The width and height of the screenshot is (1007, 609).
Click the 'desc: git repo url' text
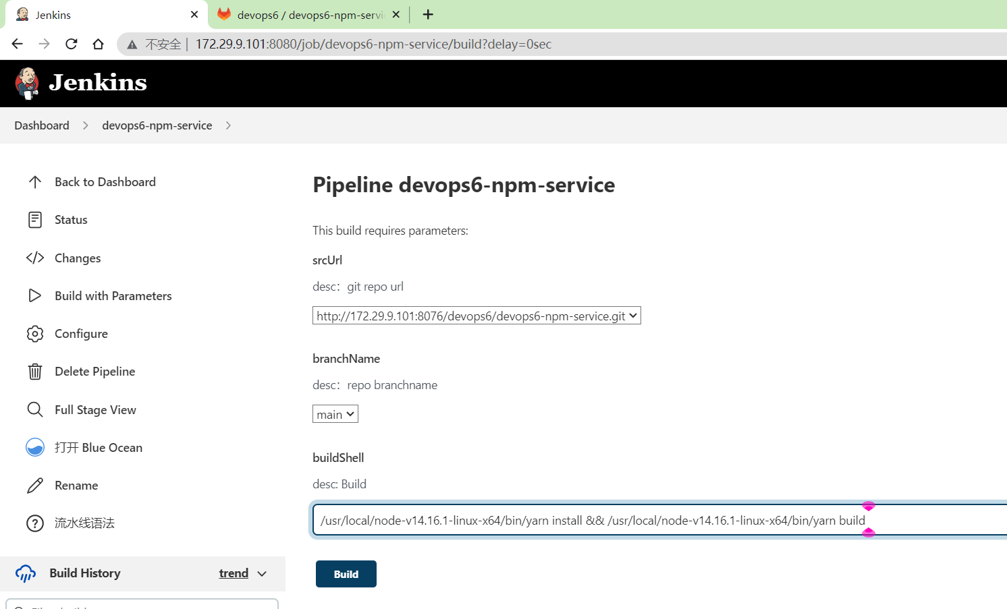click(358, 287)
